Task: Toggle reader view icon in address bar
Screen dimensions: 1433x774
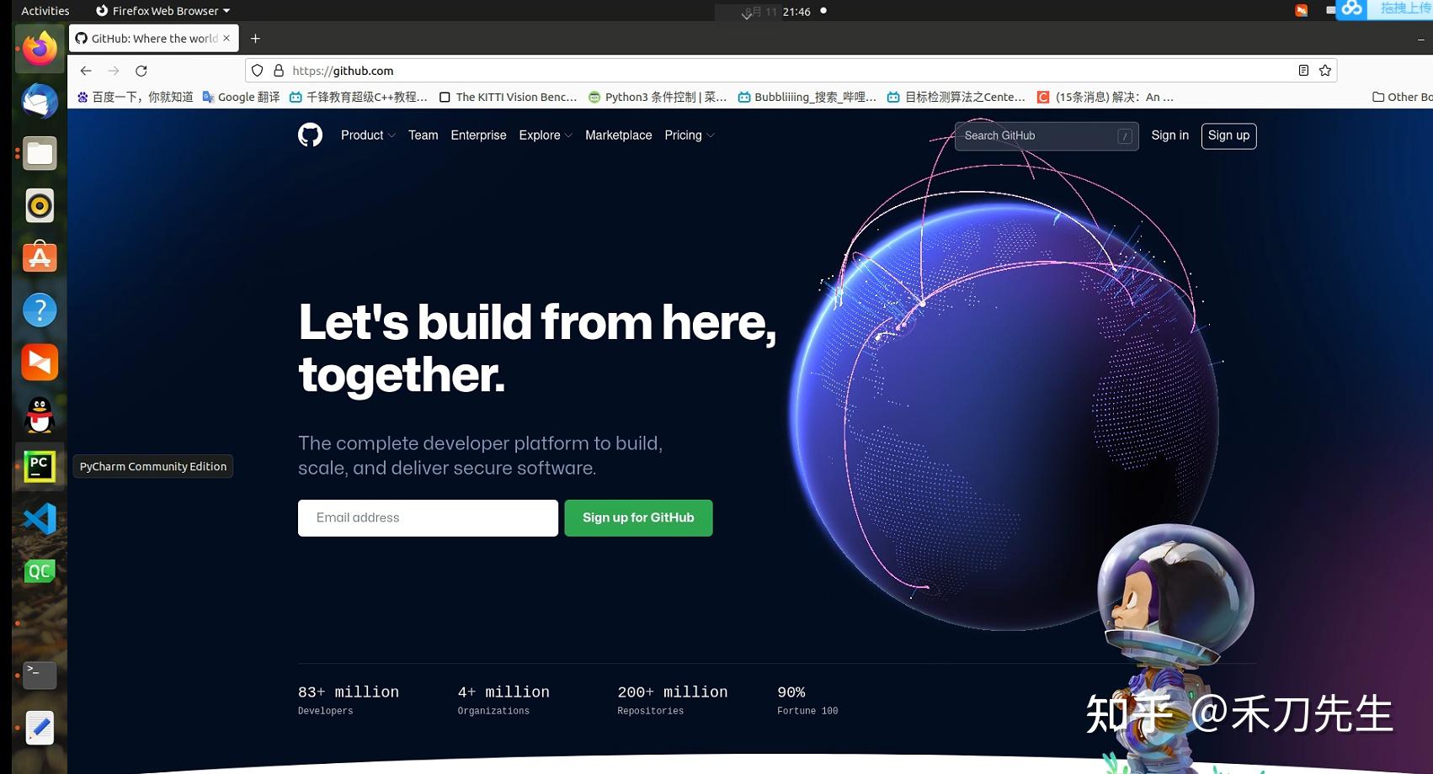Action: (1303, 71)
